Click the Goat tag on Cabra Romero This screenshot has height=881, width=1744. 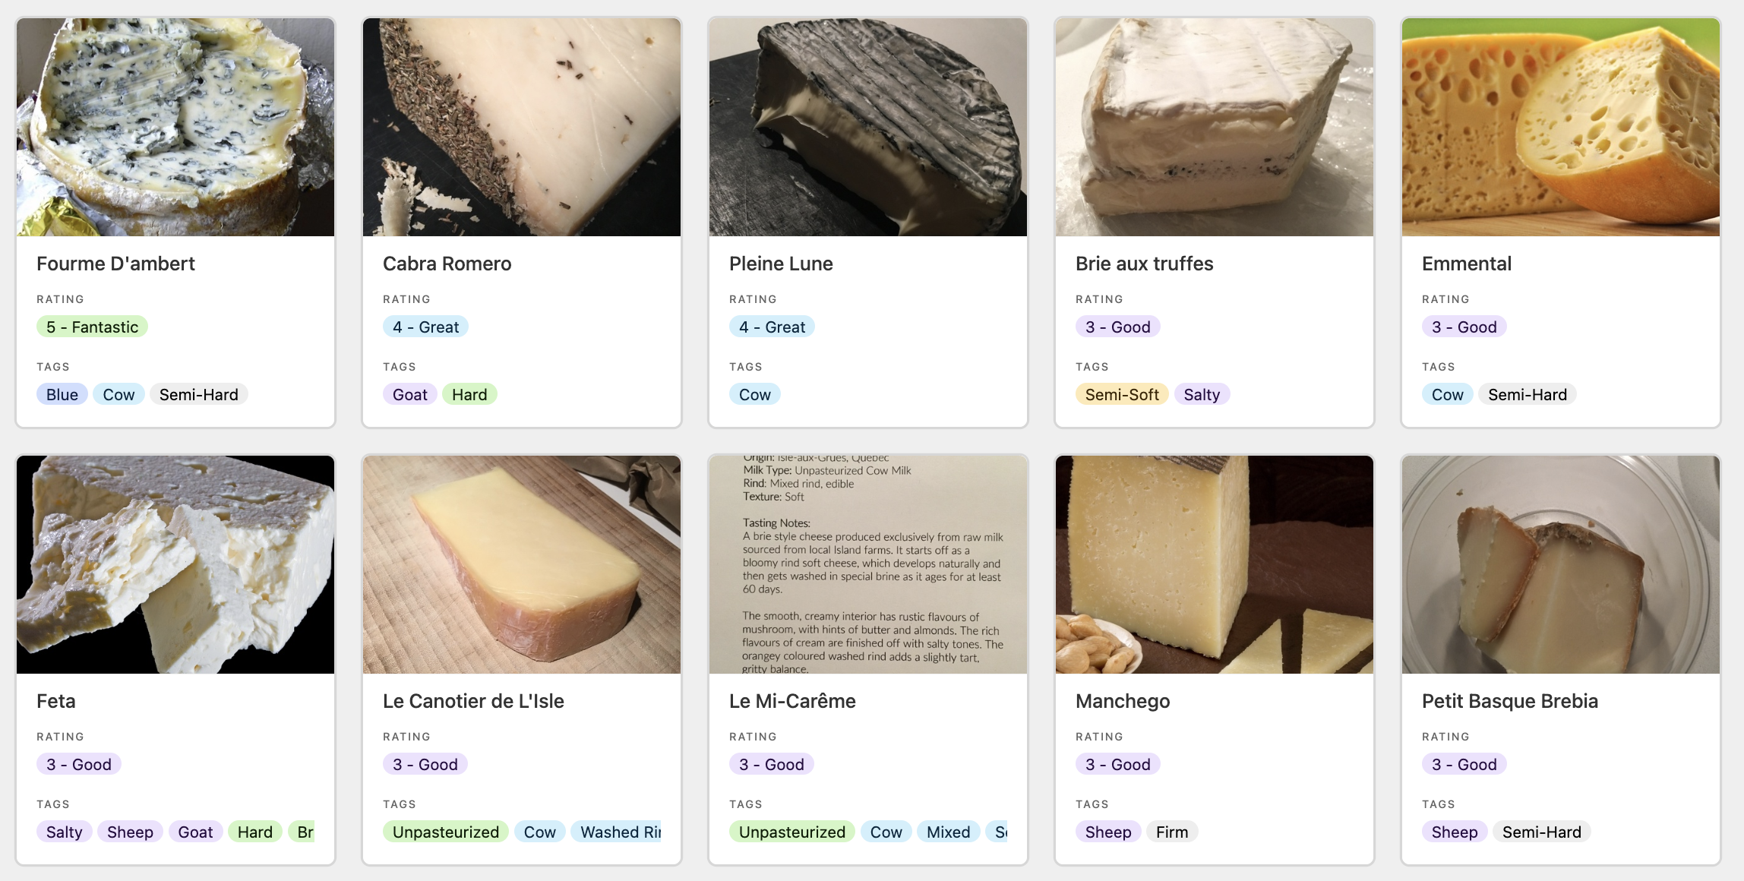point(410,395)
